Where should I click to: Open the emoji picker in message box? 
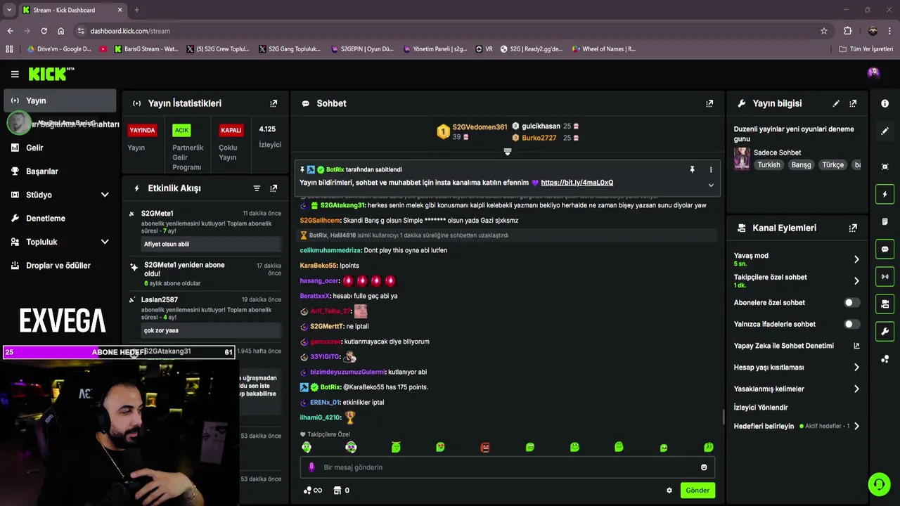(704, 467)
